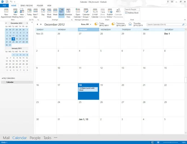Select the Schedule View icon

pos(68,13)
